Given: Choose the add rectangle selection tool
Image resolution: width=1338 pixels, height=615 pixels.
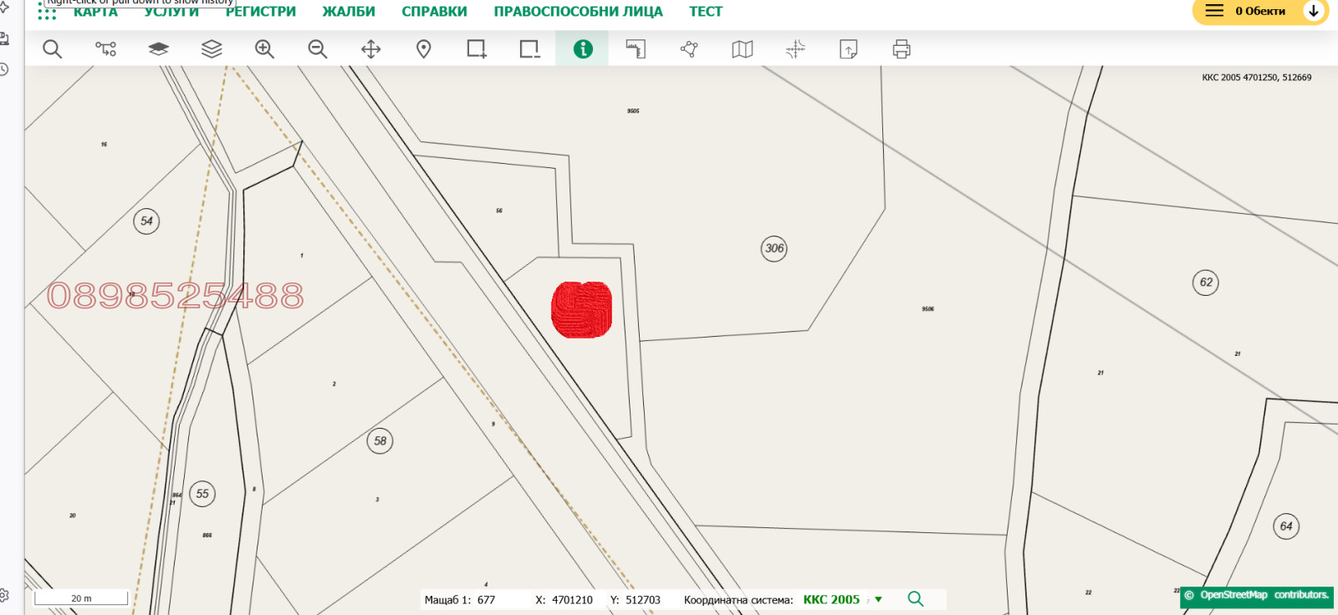Looking at the screenshot, I should coord(477,49).
